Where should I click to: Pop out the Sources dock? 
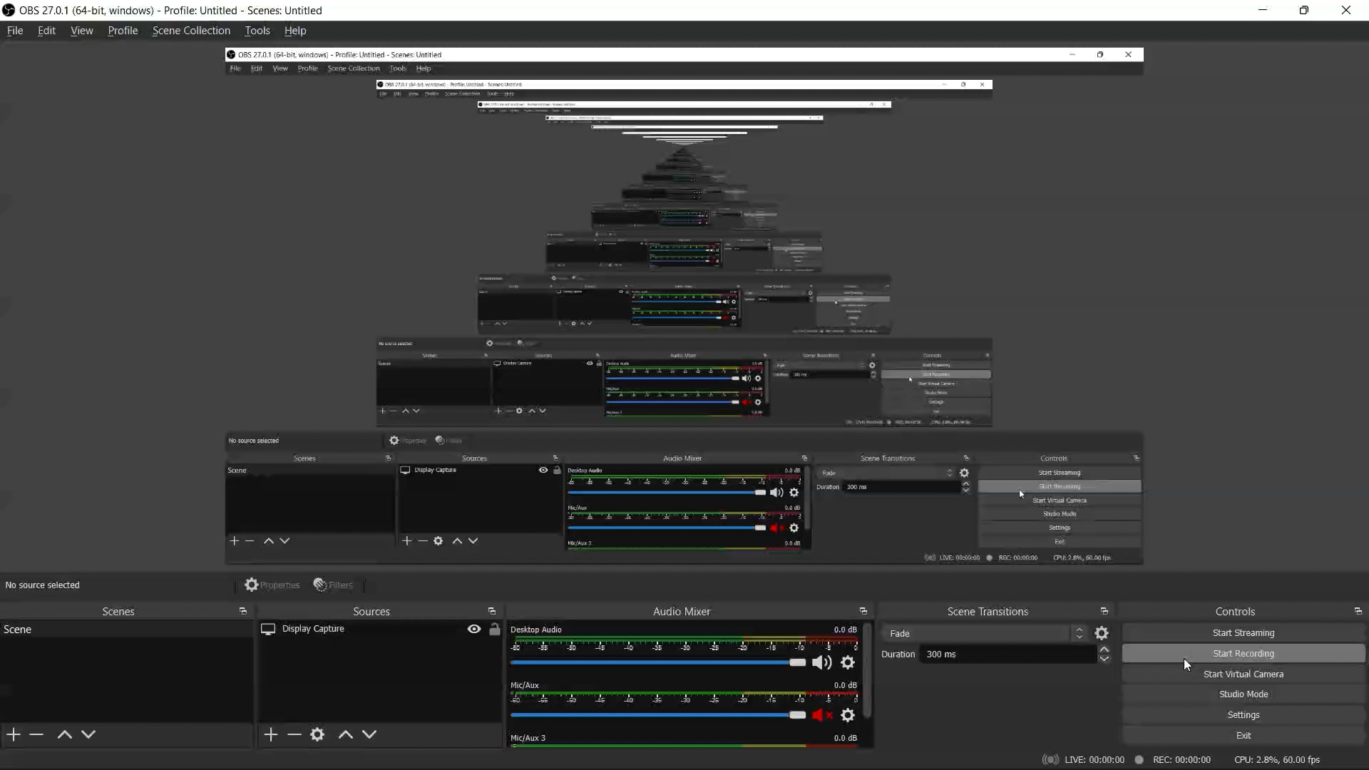tap(491, 612)
